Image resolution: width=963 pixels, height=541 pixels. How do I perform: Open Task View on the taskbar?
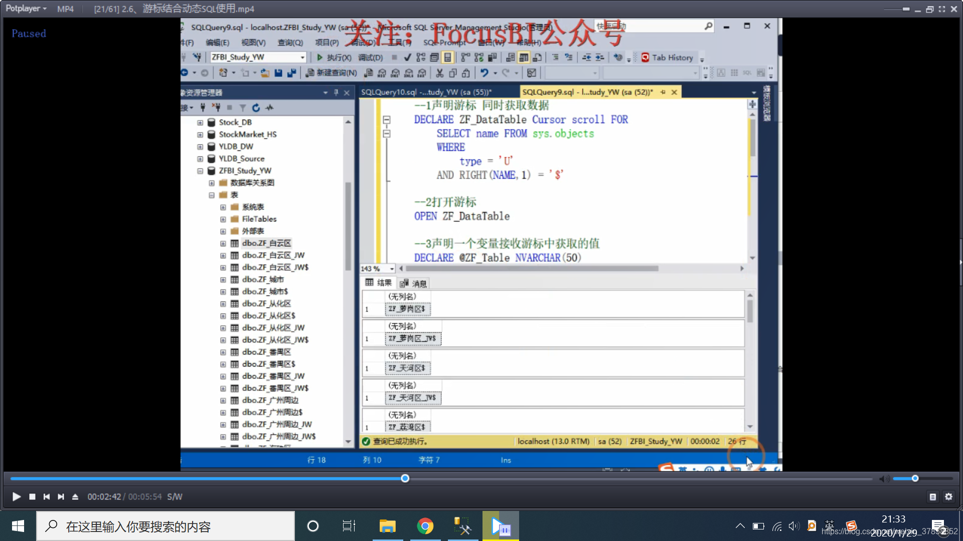pos(349,526)
